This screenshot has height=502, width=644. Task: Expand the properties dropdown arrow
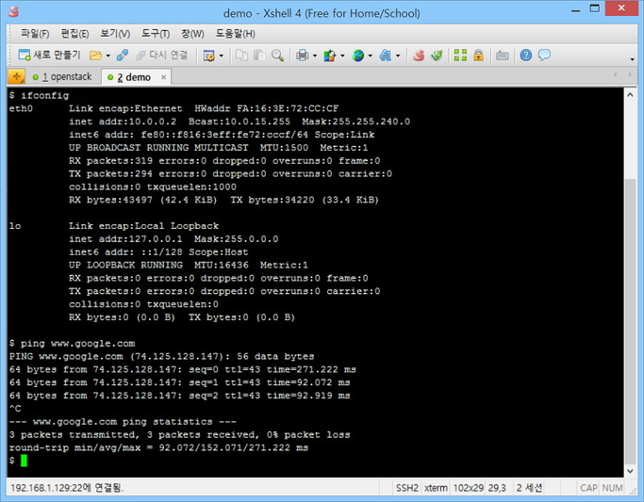click(221, 56)
